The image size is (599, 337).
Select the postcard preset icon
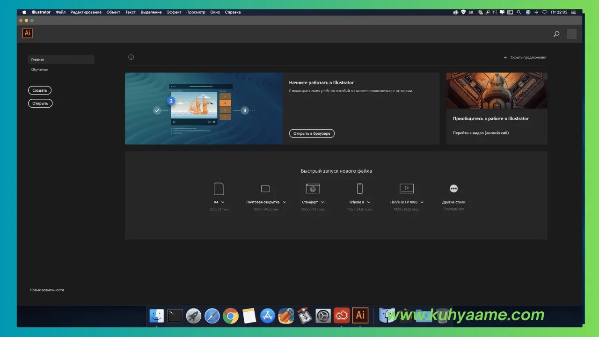265,189
